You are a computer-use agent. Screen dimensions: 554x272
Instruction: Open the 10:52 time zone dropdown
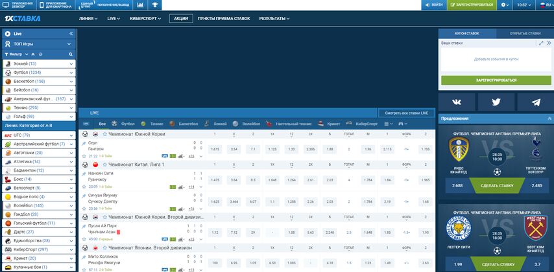(x=524, y=5)
